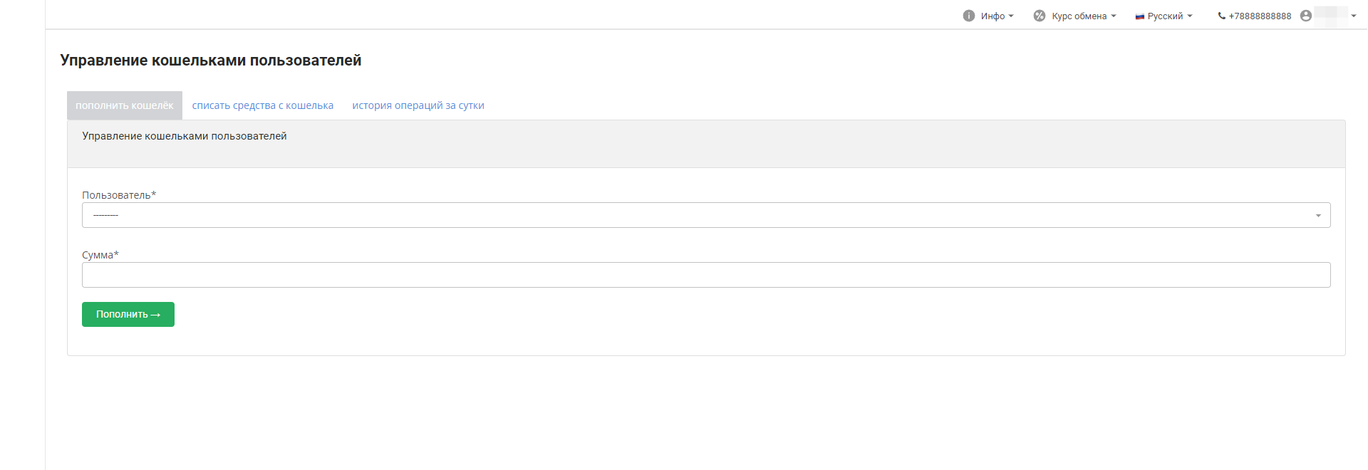The image size is (1368, 470).
Task: Expand the user account menu arrow
Action: coord(1354,16)
